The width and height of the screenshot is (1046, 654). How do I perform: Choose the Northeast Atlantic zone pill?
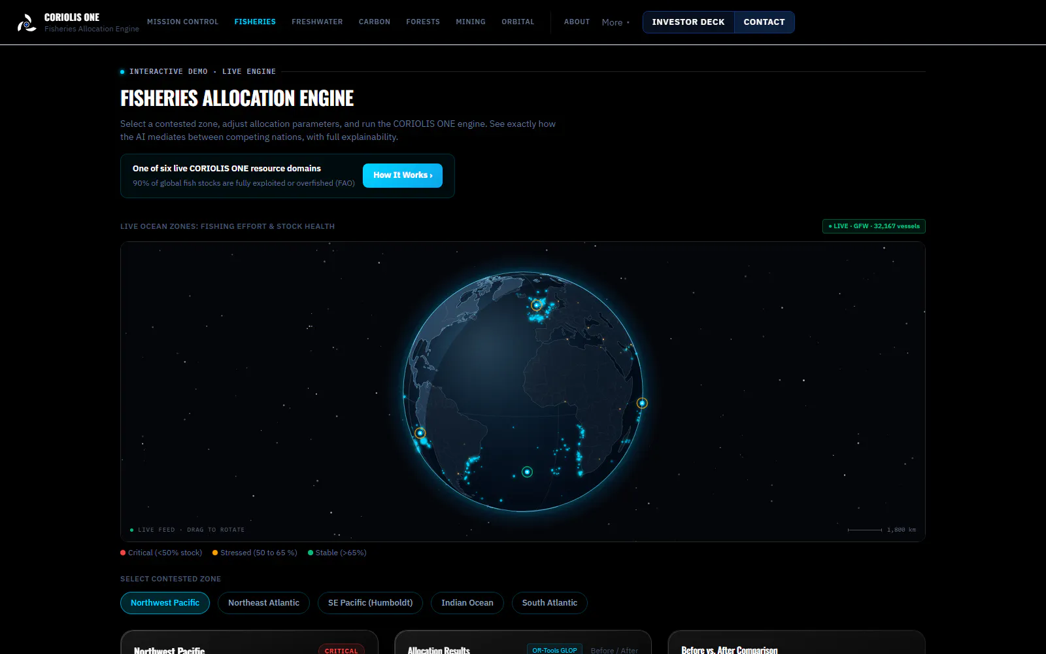(263, 603)
